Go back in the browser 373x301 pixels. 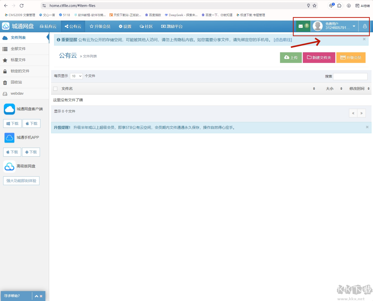(x=6, y=6)
